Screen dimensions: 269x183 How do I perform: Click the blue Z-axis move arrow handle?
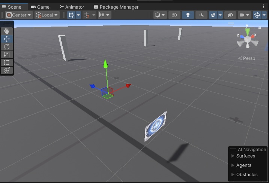(92, 86)
